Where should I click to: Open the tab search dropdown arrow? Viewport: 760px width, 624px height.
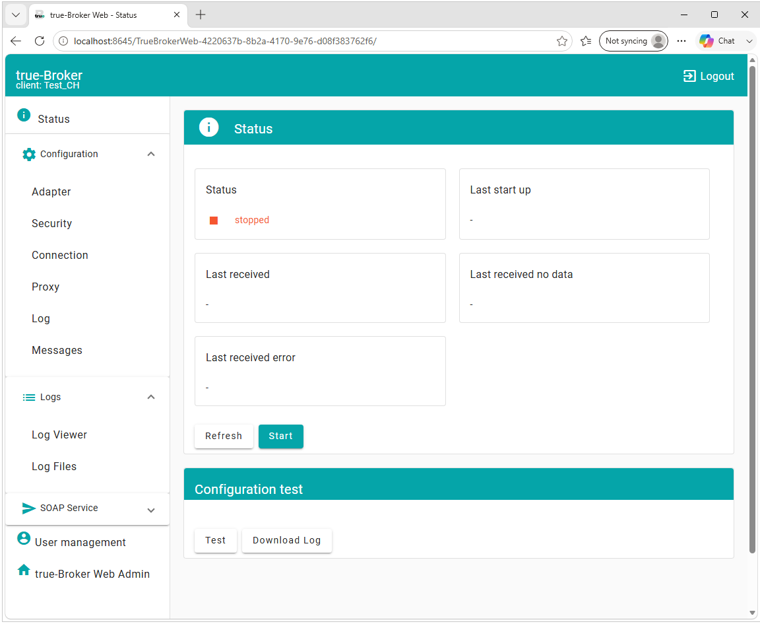point(16,15)
